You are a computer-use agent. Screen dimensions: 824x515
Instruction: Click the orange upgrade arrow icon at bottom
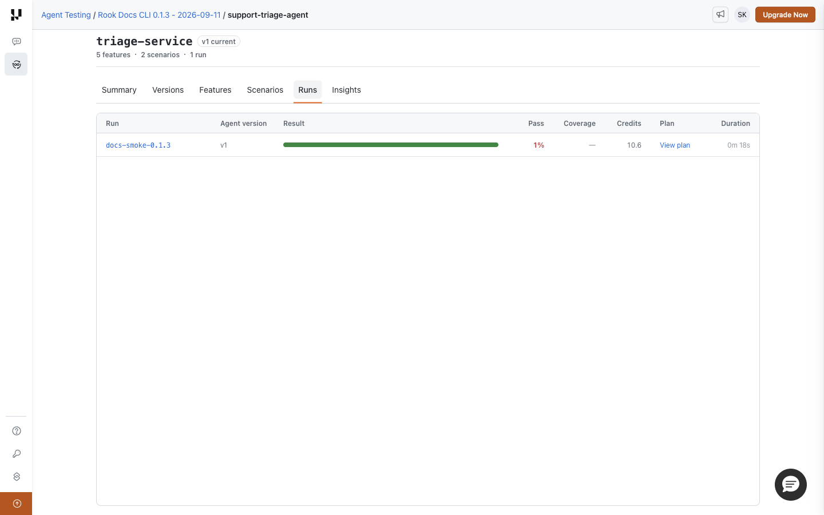click(17, 504)
